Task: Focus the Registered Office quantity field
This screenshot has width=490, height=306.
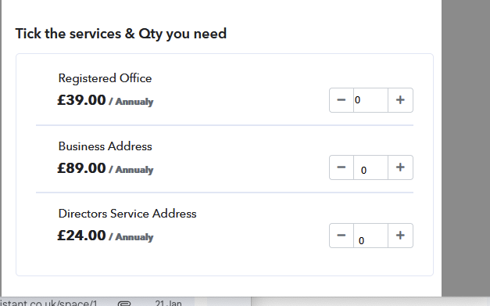Action: [x=370, y=100]
